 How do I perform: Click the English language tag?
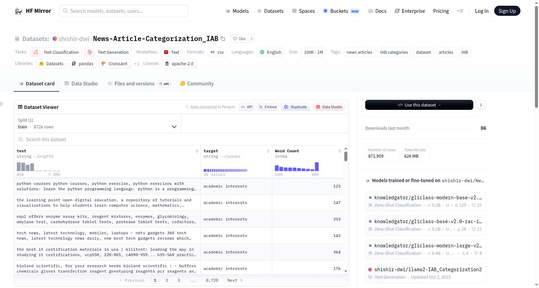(x=271, y=52)
